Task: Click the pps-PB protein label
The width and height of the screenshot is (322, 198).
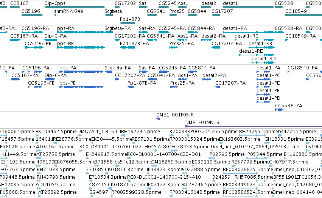Action: point(68,83)
